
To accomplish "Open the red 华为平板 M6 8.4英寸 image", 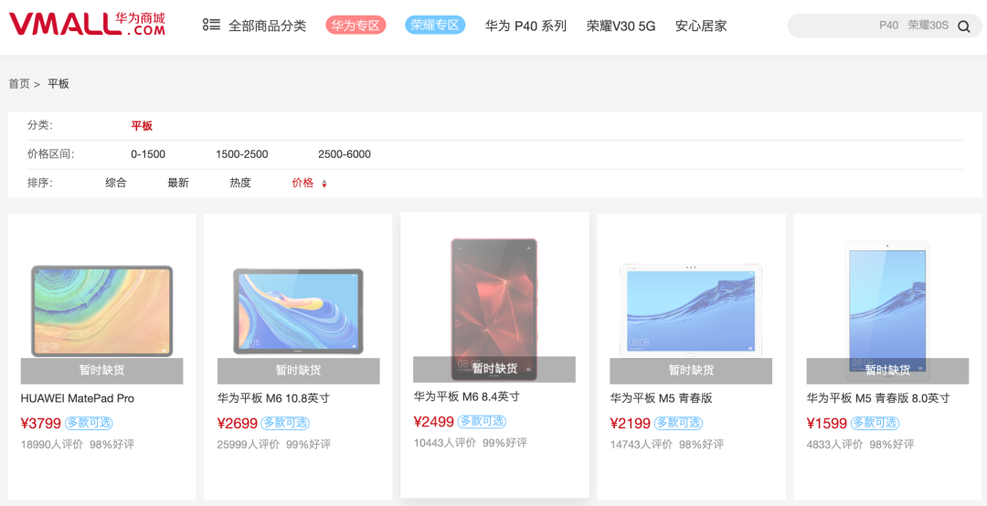I will (494, 309).
